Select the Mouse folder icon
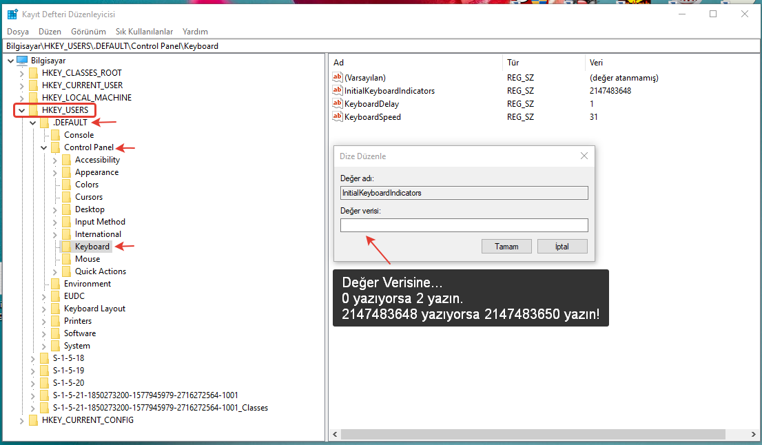Image resolution: width=762 pixels, height=445 pixels. [66, 259]
